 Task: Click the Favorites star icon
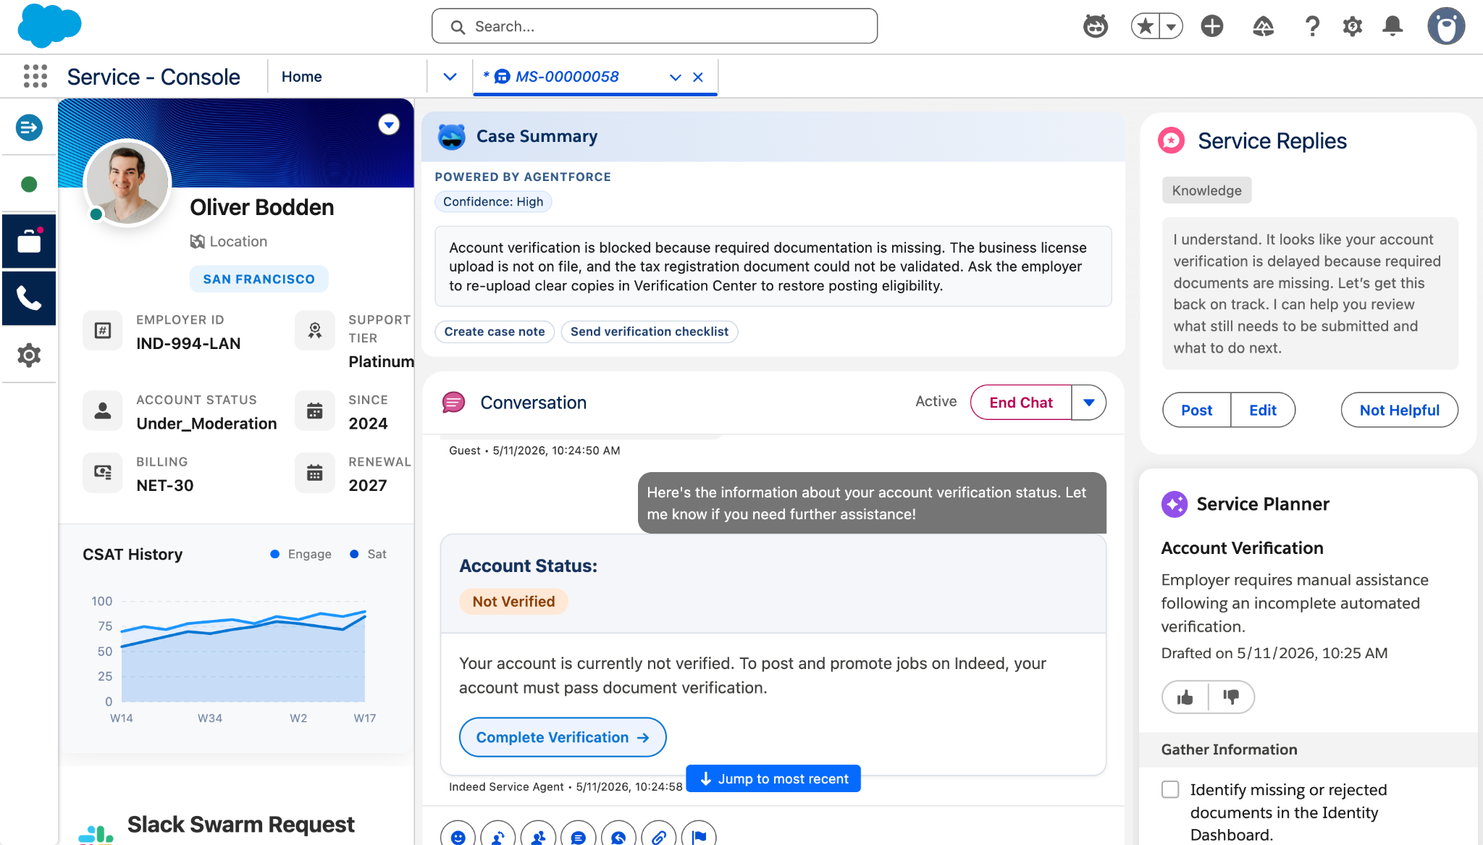[1145, 27]
